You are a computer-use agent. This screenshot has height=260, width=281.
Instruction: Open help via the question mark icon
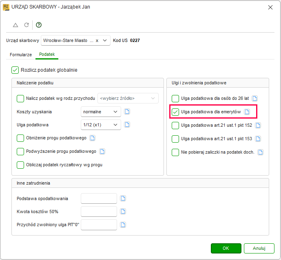tap(39, 25)
